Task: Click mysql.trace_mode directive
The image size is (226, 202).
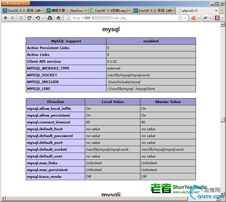Action: 44,177
